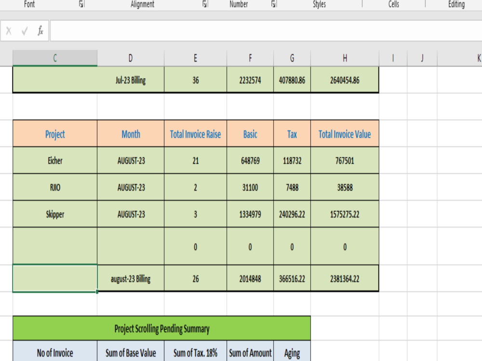Screen dimensions: 482x361
Task: Open the Alignment dialog launcher
Action: click(x=205, y=4)
